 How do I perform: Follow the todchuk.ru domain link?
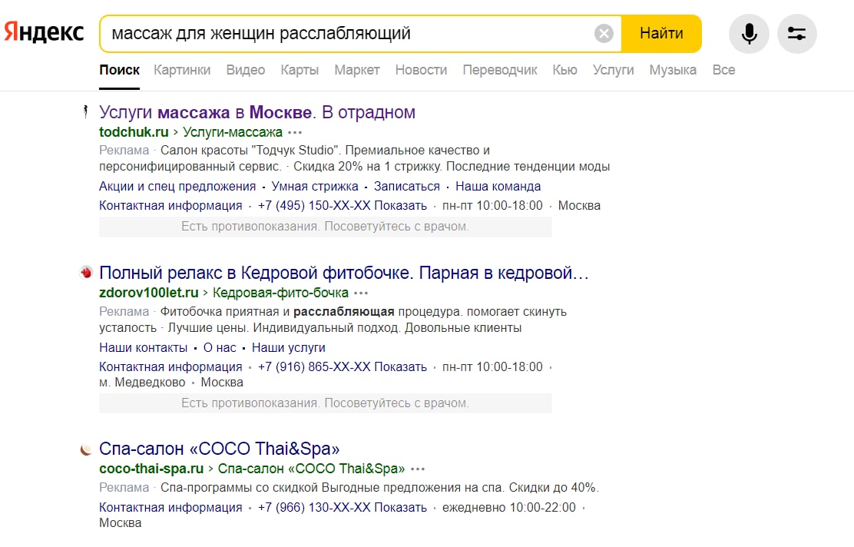click(134, 132)
